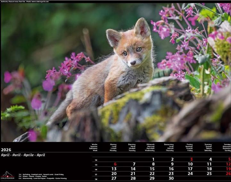The image size is (231, 182).
Task: Select Saturday April 11
Action: click(x=209, y=164)
